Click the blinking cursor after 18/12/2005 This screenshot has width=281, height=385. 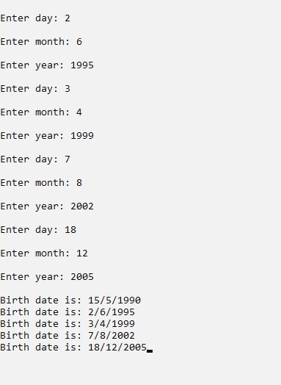pyautogui.click(x=150, y=351)
